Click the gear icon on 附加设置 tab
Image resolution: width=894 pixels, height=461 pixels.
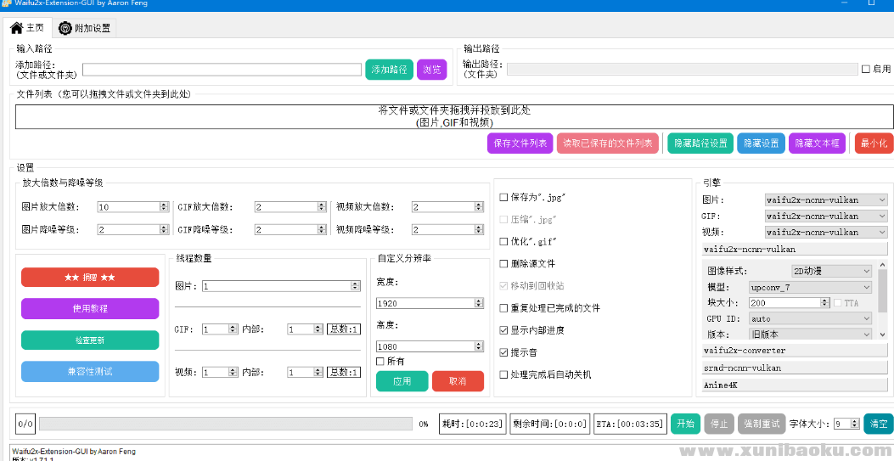[x=65, y=28]
